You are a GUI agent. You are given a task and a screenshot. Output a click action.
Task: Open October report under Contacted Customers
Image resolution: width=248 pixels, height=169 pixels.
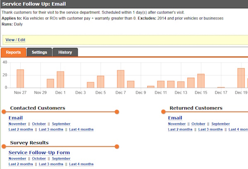[x=39, y=124]
